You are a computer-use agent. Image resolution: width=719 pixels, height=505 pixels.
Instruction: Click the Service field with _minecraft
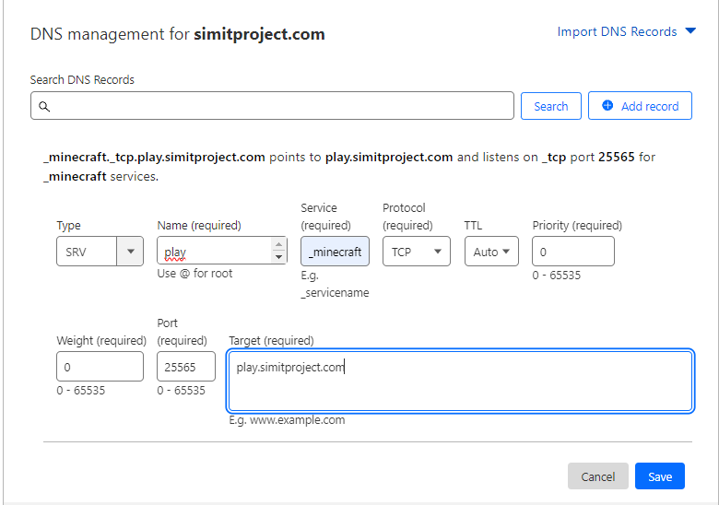click(335, 252)
